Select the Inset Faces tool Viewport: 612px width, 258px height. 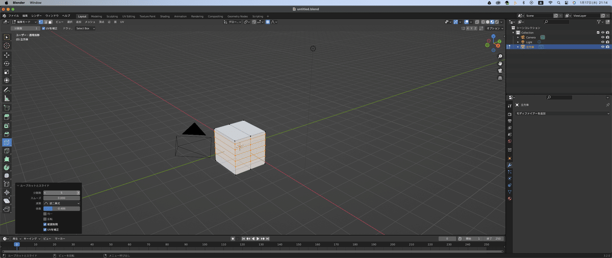7,125
